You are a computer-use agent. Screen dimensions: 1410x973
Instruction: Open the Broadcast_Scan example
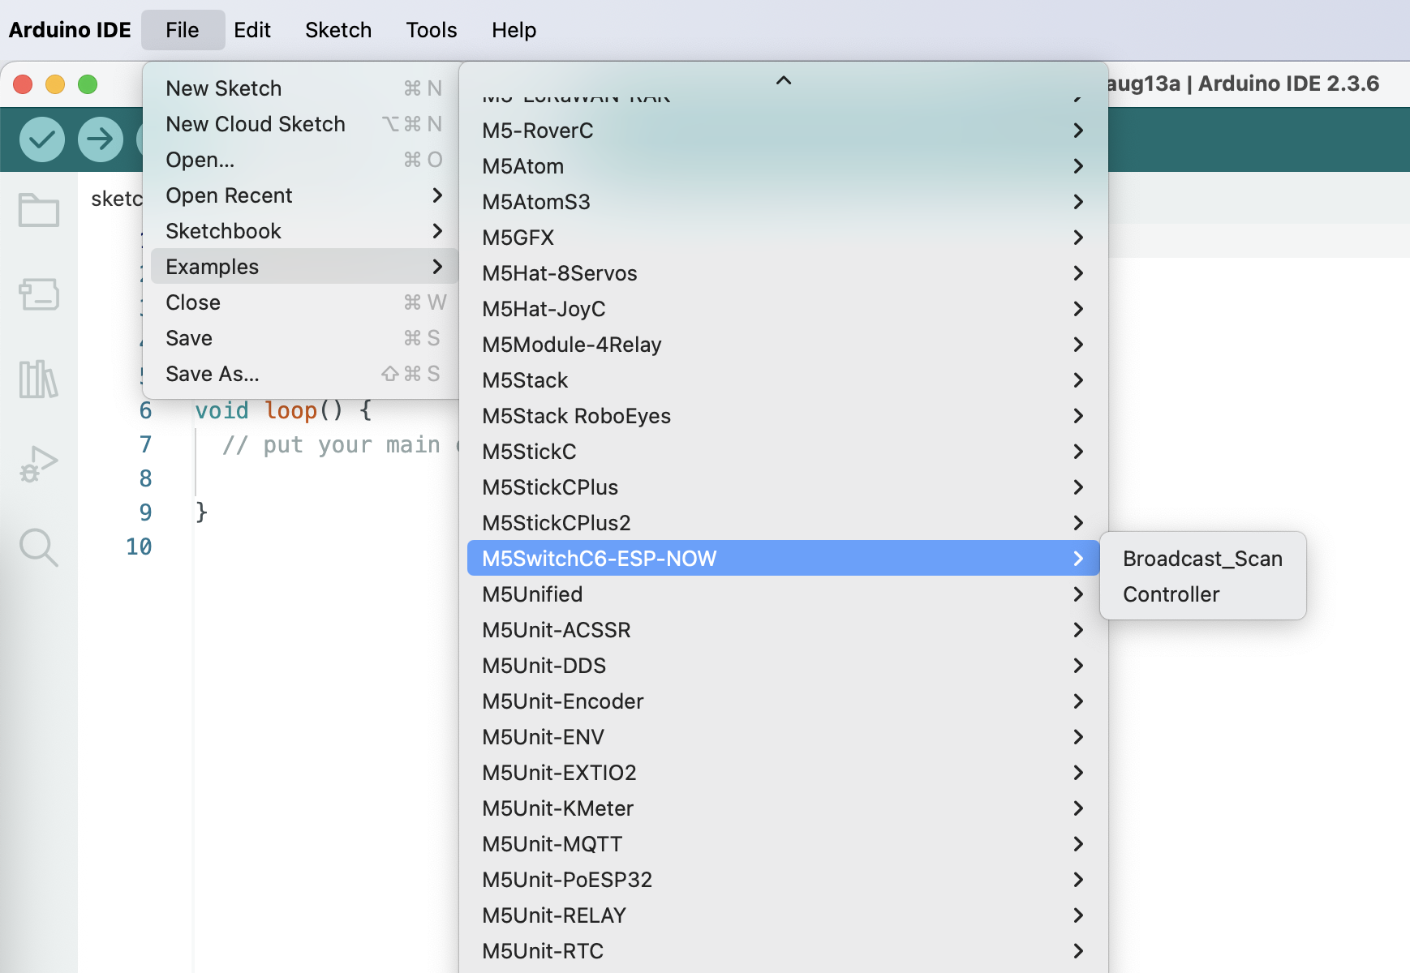coord(1203,559)
